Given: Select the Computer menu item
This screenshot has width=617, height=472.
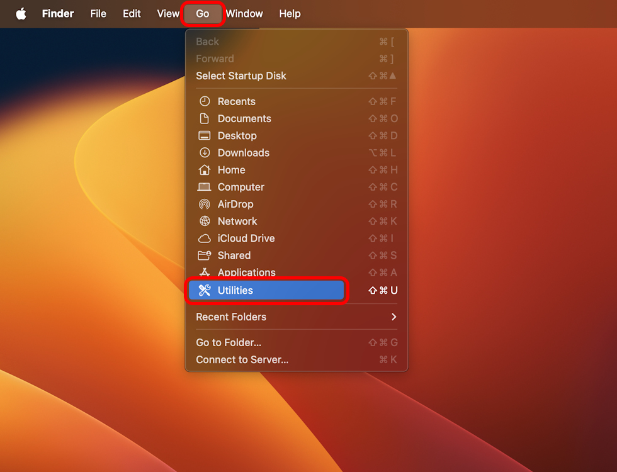Looking at the screenshot, I should 241,187.
